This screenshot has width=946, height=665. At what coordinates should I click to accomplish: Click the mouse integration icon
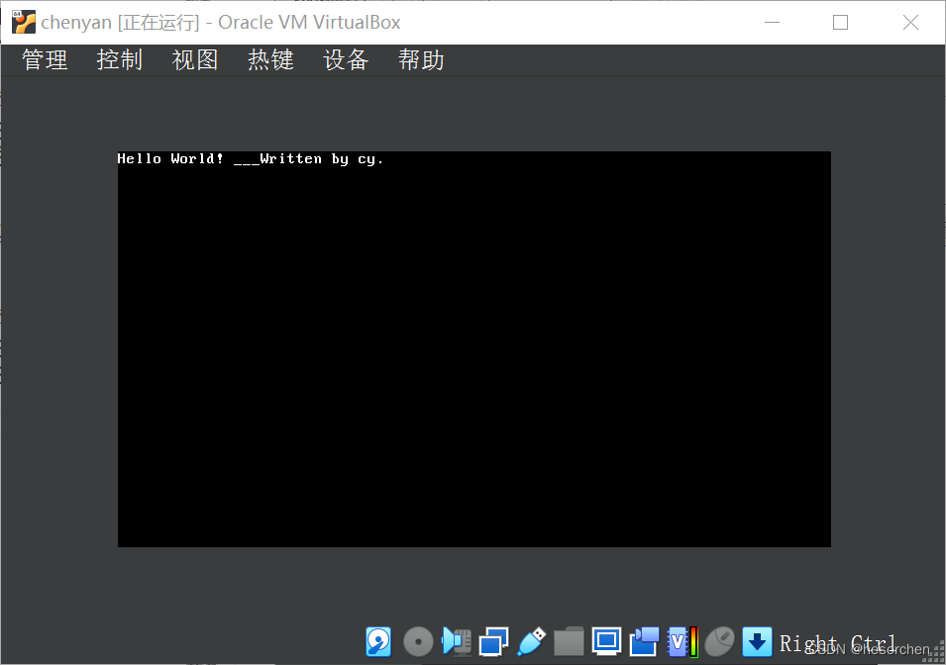pos(720,641)
